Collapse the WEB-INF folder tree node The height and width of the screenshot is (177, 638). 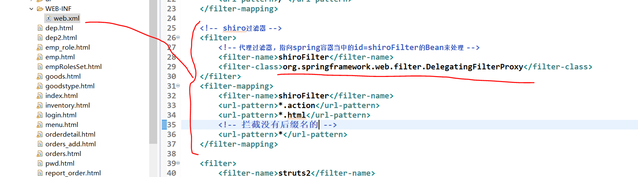pos(31,9)
